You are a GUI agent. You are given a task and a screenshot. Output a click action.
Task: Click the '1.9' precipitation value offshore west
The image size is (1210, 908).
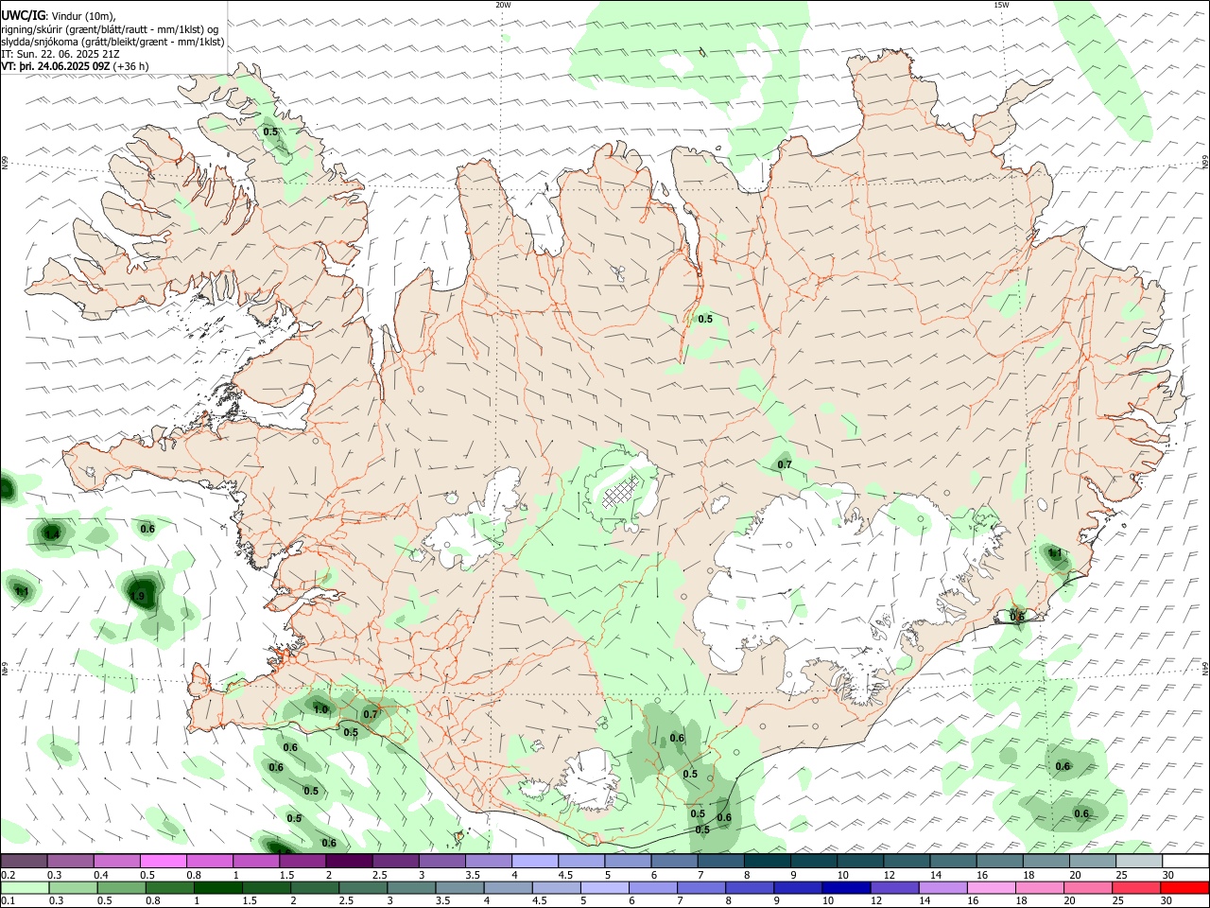click(138, 596)
